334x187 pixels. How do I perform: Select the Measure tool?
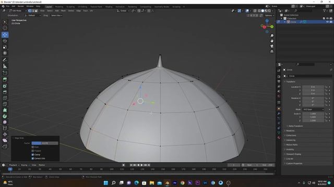pyautogui.click(x=5, y=66)
